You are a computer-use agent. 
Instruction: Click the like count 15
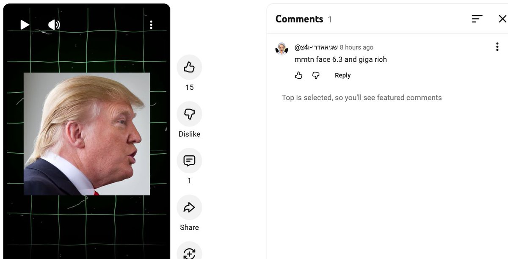point(189,87)
